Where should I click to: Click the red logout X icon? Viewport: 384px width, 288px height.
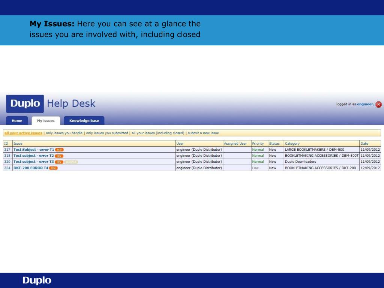(378, 104)
